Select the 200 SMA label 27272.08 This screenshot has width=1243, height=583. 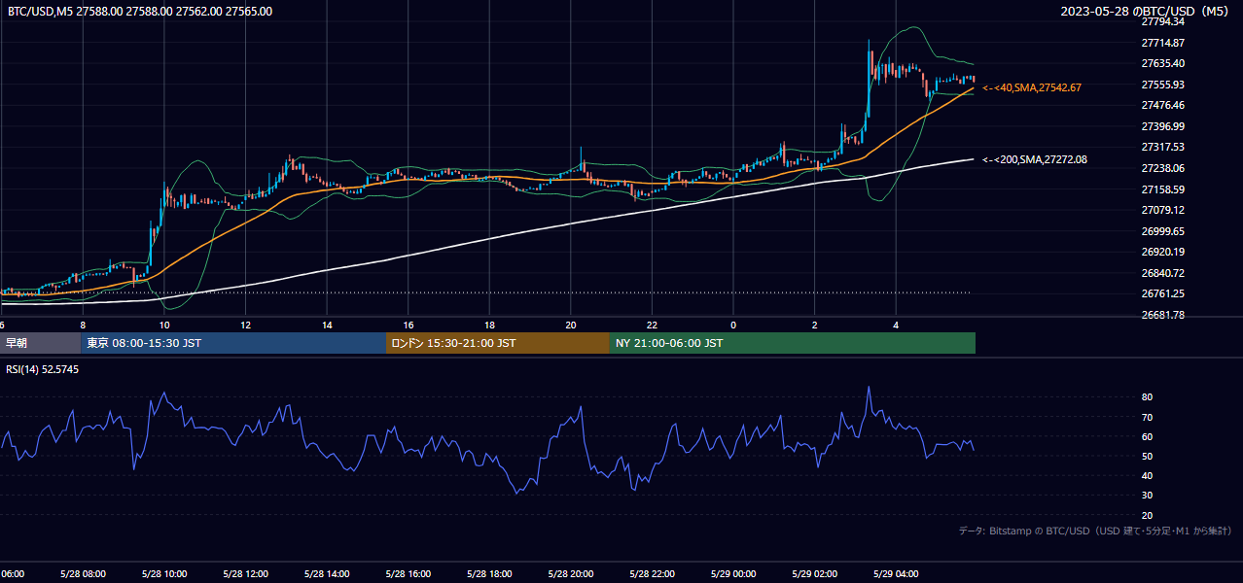point(1035,159)
